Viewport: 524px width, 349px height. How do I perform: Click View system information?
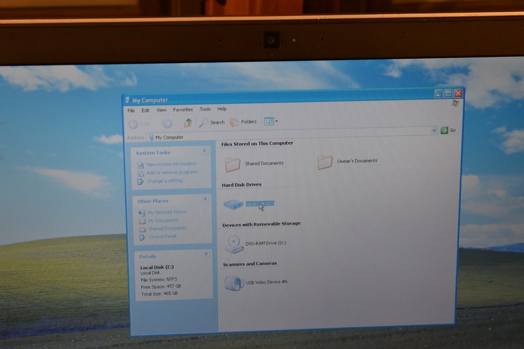pos(171,164)
